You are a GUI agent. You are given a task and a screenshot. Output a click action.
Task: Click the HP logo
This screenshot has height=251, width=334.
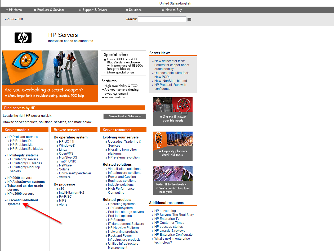point(23,38)
